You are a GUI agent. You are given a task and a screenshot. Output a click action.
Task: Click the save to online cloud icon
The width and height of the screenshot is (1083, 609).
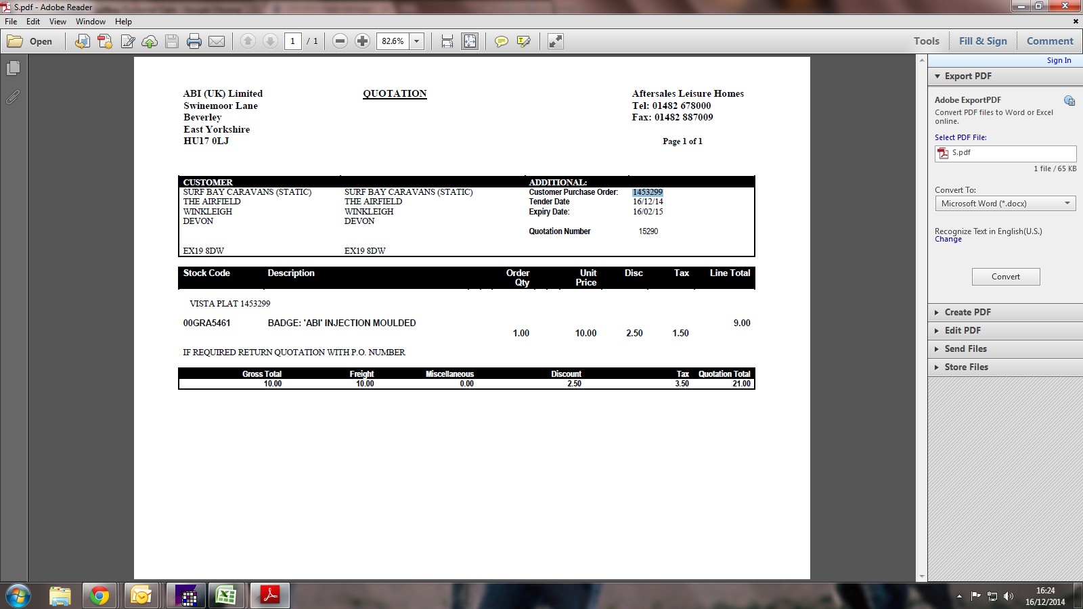click(150, 41)
